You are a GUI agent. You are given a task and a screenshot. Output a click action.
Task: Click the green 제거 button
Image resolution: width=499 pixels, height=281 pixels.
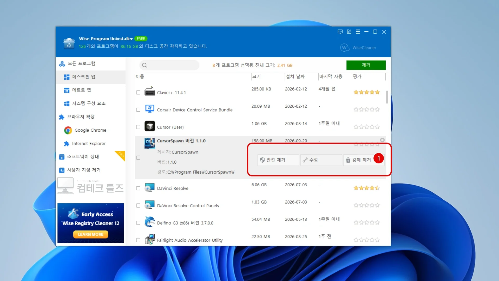click(366, 65)
